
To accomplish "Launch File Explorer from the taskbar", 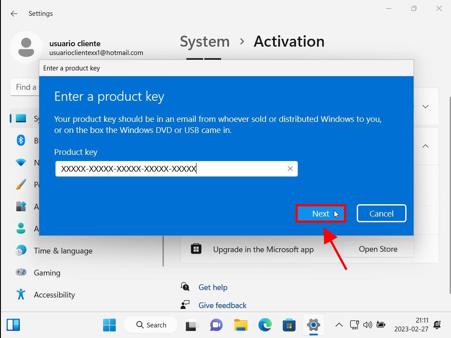I will coord(240,325).
